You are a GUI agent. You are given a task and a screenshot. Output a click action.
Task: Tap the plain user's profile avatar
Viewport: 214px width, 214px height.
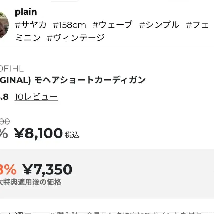(4, 25)
